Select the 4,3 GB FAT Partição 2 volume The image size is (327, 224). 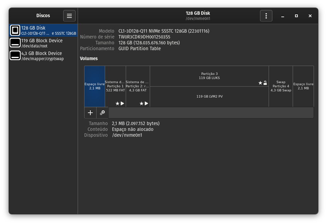(138, 86)
